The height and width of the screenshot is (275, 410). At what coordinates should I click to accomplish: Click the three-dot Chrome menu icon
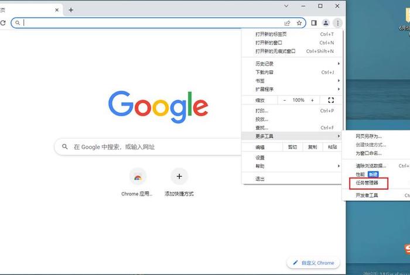pyautogui.click(x=337, y=23)
